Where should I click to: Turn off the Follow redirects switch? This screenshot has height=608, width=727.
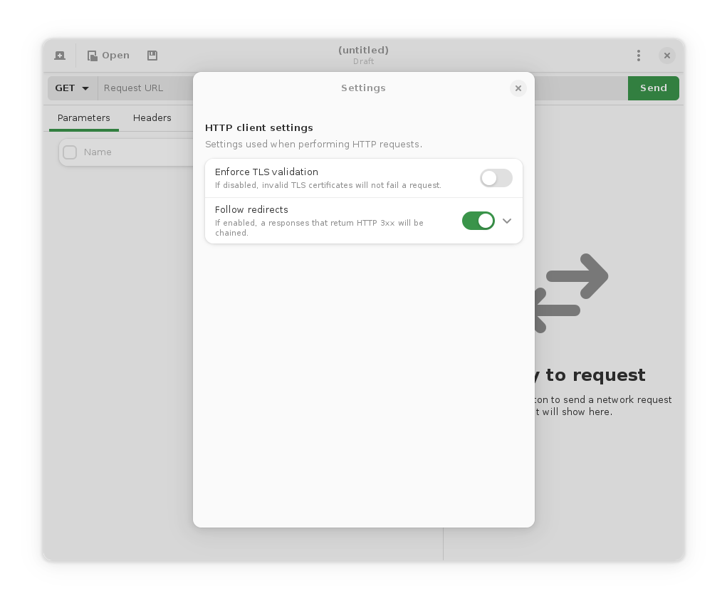(x=478, y=221)
